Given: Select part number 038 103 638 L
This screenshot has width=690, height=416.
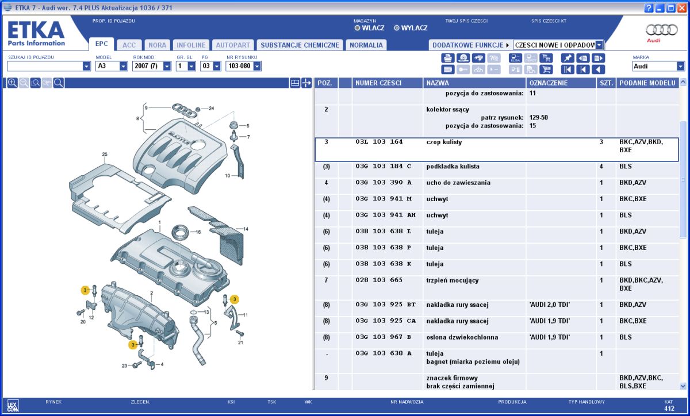Looking at the screenshot, I should pyautogui.click(x=384, y=231).
